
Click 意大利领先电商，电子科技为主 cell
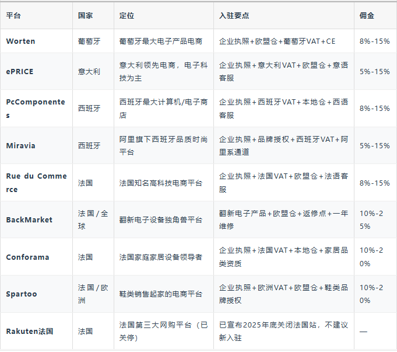(x=163, y=72)
